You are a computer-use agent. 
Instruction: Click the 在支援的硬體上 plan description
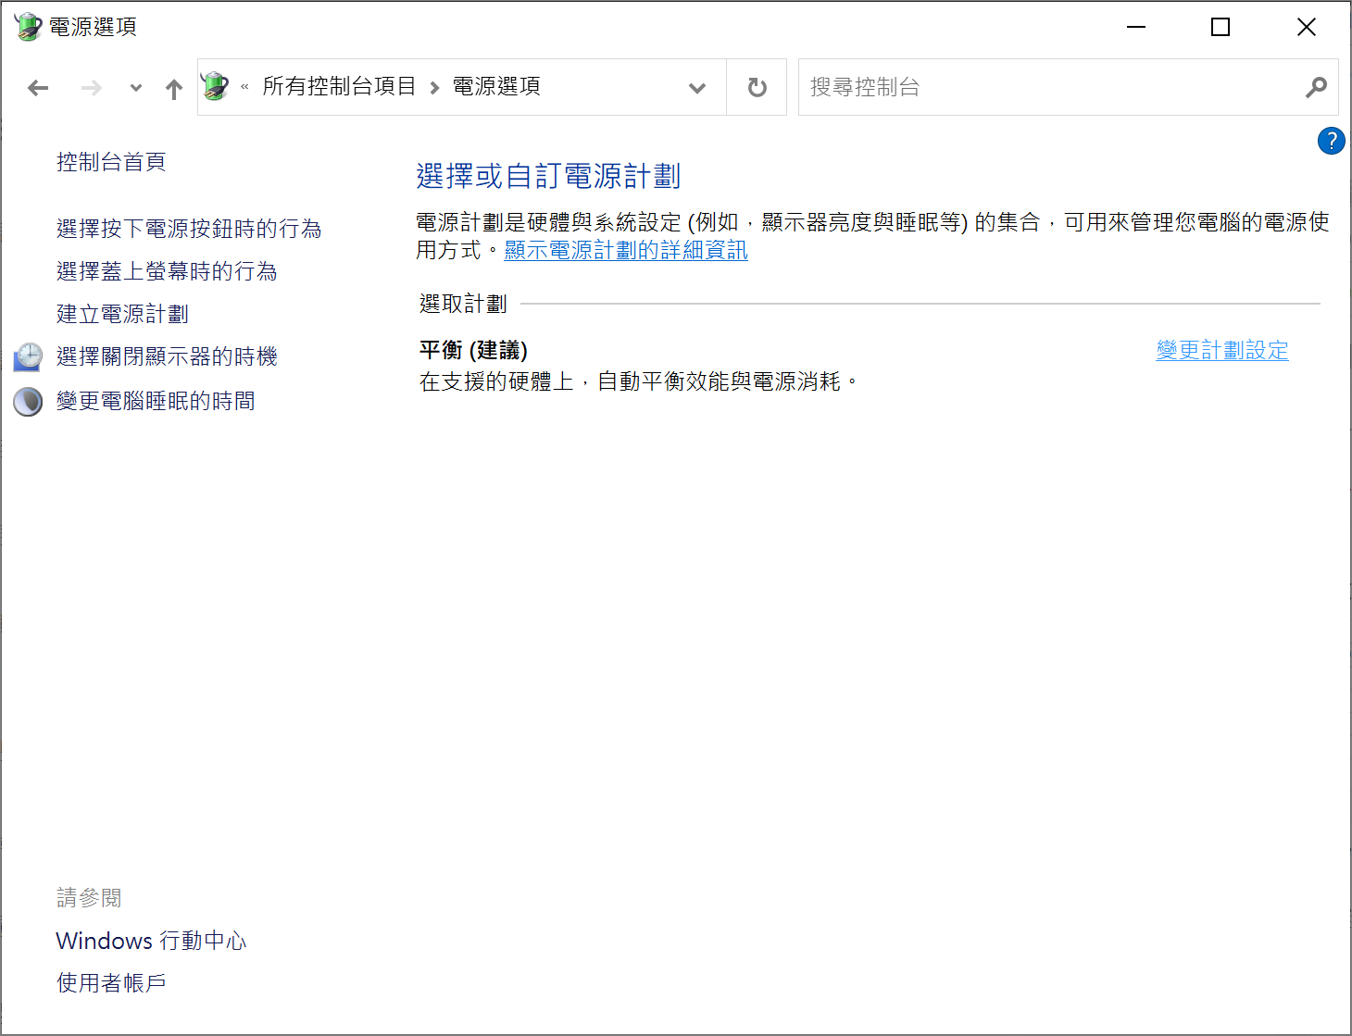coord(639,381)
